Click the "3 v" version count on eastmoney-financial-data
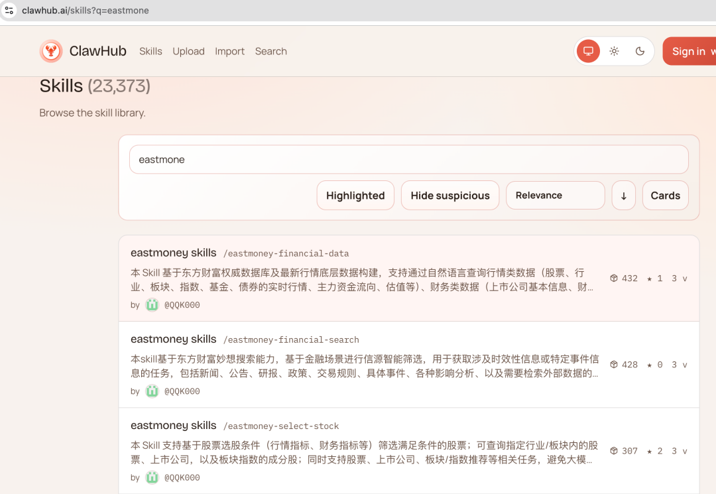This screenshot has height=494, width=716. 679,278
